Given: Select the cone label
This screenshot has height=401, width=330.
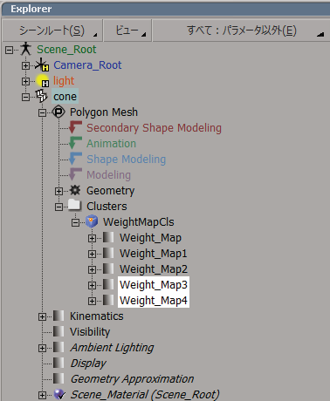Looking at the screenshot, I should tap(65, 97).
